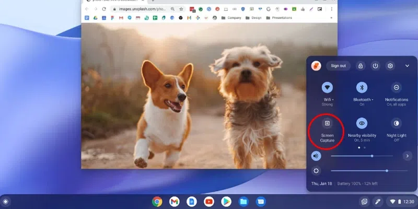Viewport: 418px width, 209px height.
Task: Open Google Docs from the shelf
Action: click(x=192, y=202)
